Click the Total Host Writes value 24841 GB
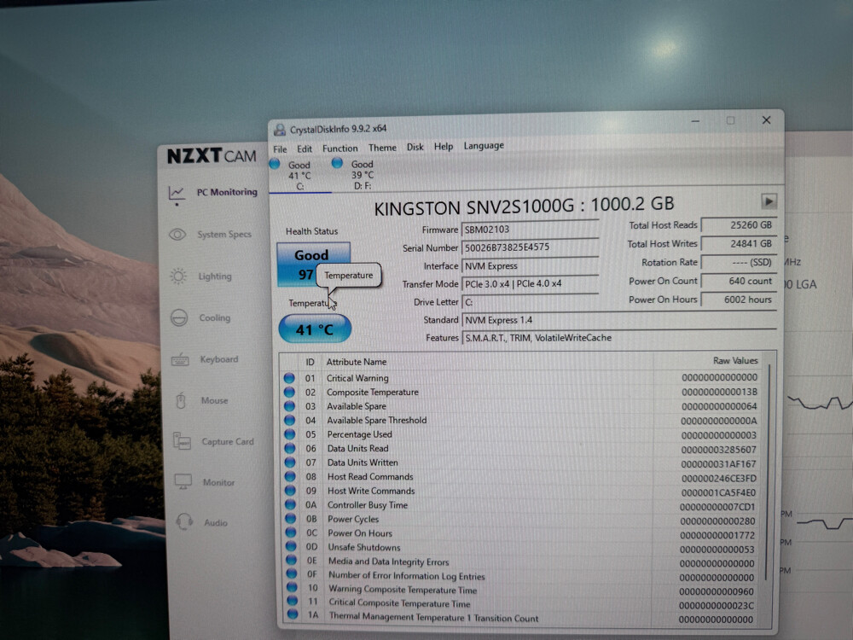Viewport: 853px width, 640px height. (x=739, y=244)
